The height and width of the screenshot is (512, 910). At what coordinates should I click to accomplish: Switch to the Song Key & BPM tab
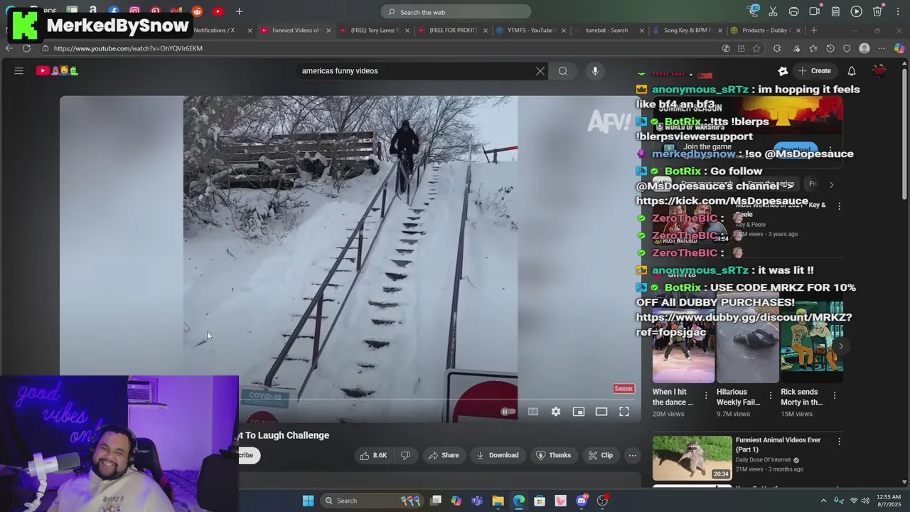[x=686, y=31]
